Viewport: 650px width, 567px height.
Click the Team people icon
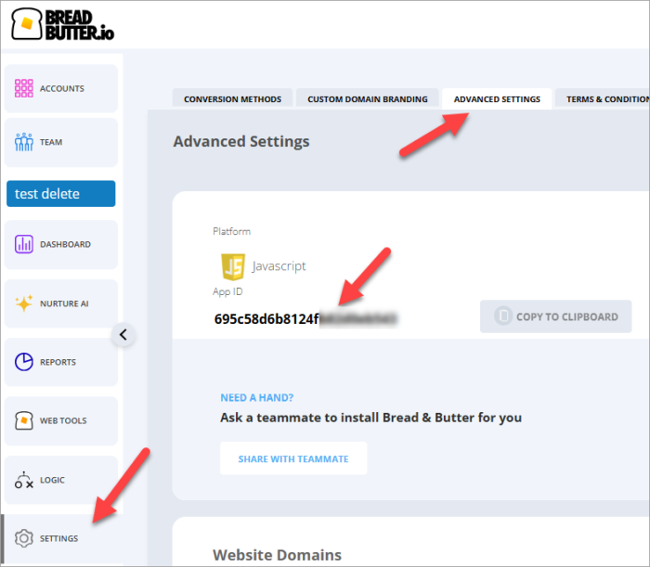click(x=24, y=143)
